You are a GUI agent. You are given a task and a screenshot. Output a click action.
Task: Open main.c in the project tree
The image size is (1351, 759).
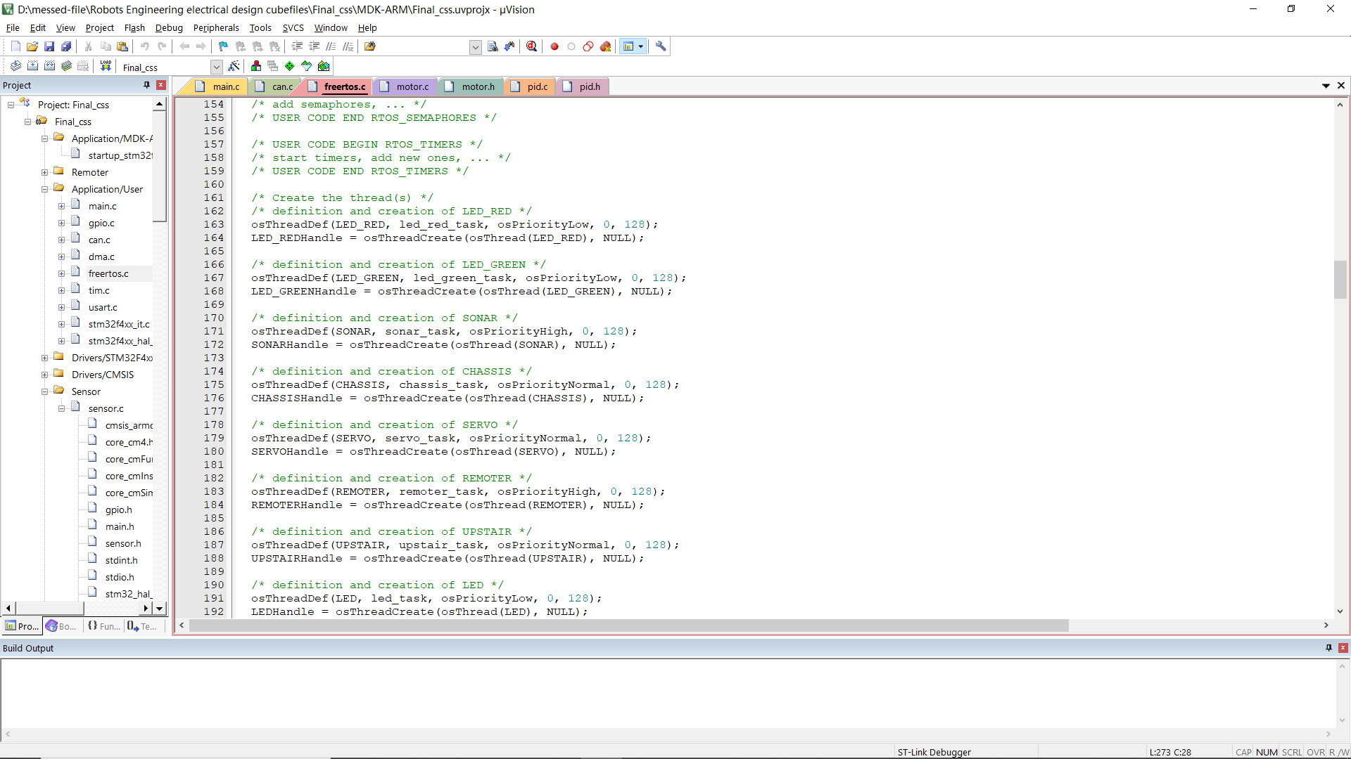point(103,206)
